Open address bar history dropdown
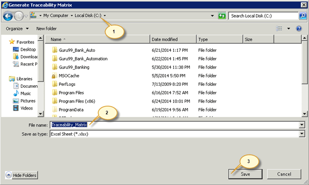This screenshot has width=309, height=185. (212, 16)
